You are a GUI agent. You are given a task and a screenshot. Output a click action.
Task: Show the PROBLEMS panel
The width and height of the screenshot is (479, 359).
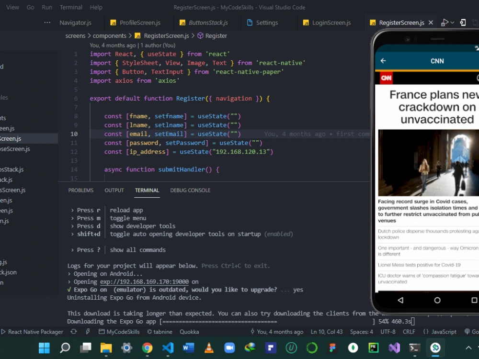point(80,190)
